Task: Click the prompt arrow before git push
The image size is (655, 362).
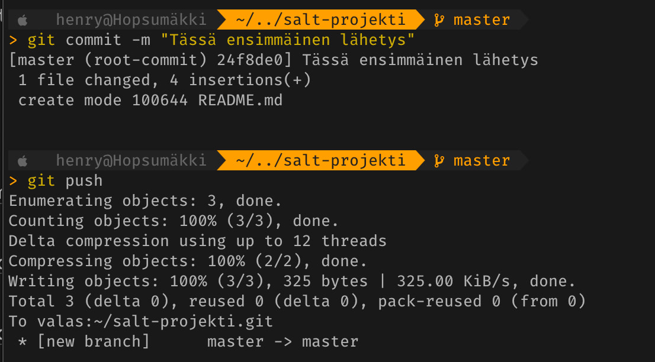Action: 14,180
